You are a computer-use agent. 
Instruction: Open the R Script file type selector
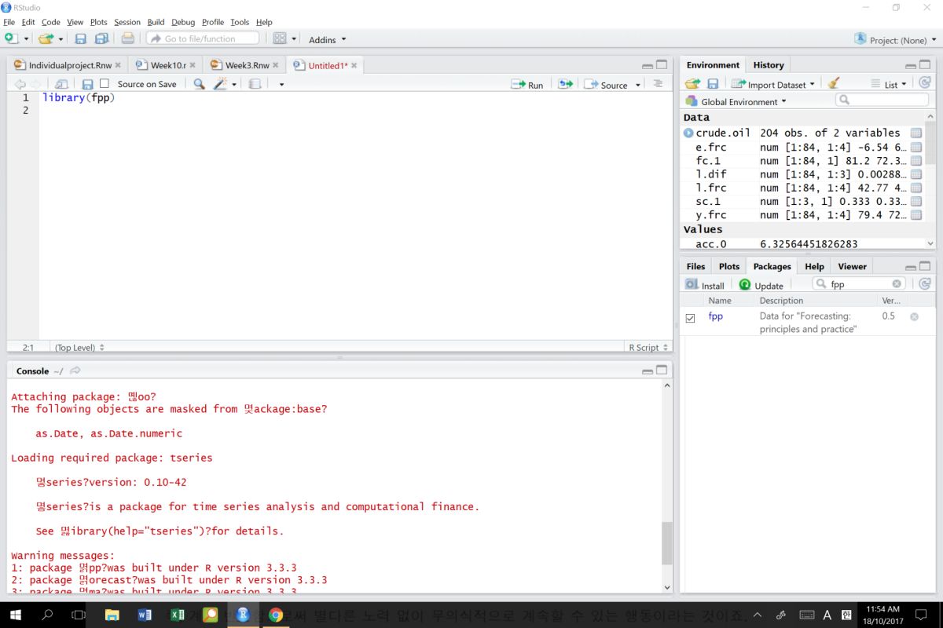[648, 347]
